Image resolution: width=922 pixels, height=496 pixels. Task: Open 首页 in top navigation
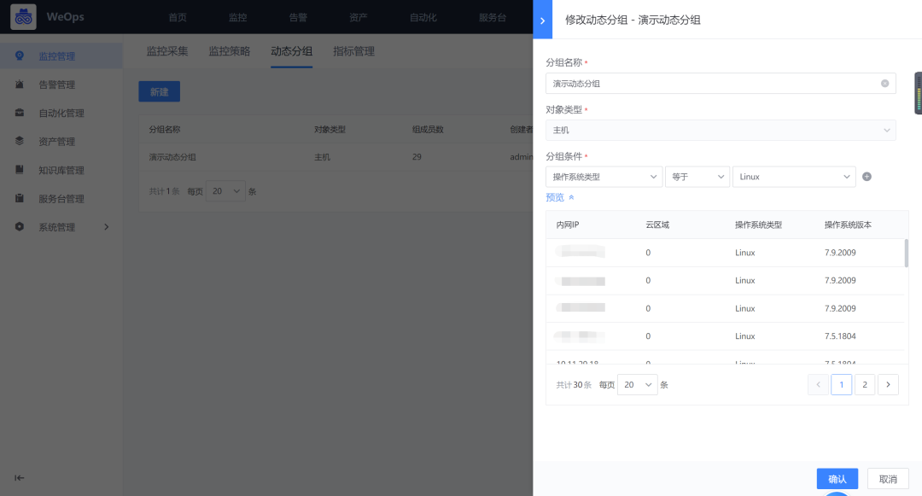[178, 17]
